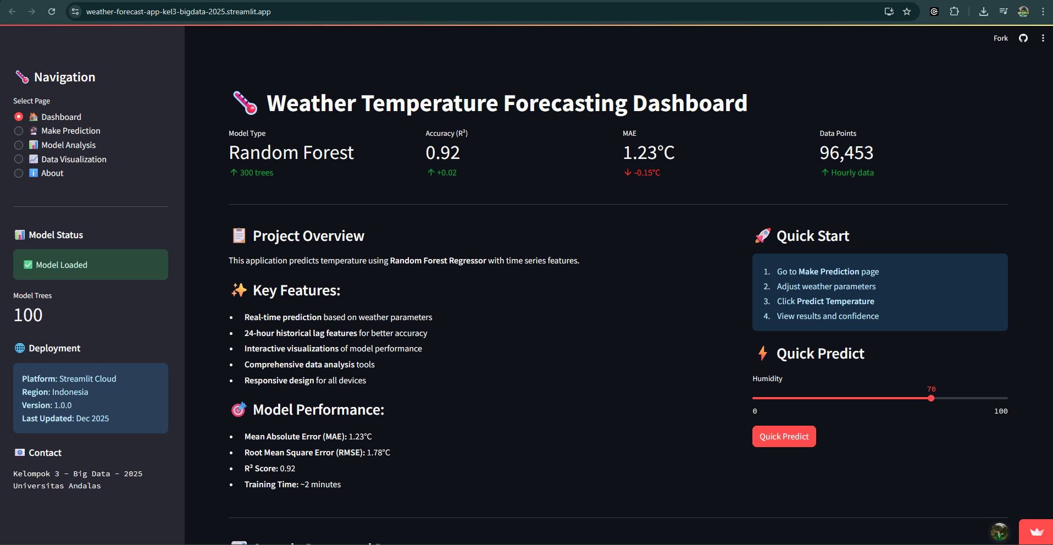Click the Model Loaded status banner

tap(91, 265)
